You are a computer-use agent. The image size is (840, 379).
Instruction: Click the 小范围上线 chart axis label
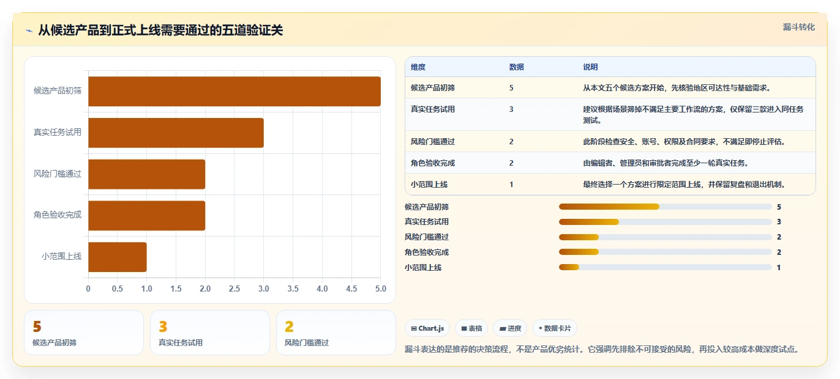tap(61, 257)
